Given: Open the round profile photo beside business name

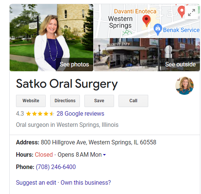Looking at the screenshot, I should point(184,85).
